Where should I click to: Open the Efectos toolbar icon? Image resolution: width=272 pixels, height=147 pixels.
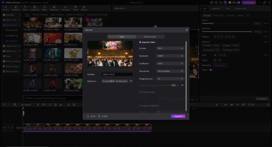point(84,8)
